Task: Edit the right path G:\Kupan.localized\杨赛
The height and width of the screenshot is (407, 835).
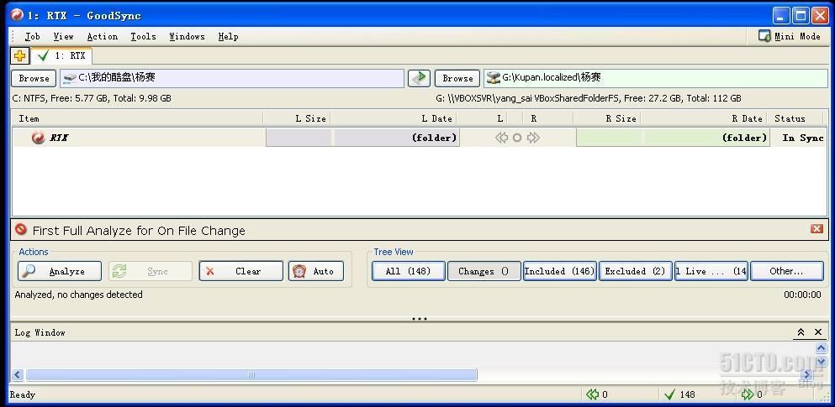Action: pyautogui.click(x=656, y=78)
